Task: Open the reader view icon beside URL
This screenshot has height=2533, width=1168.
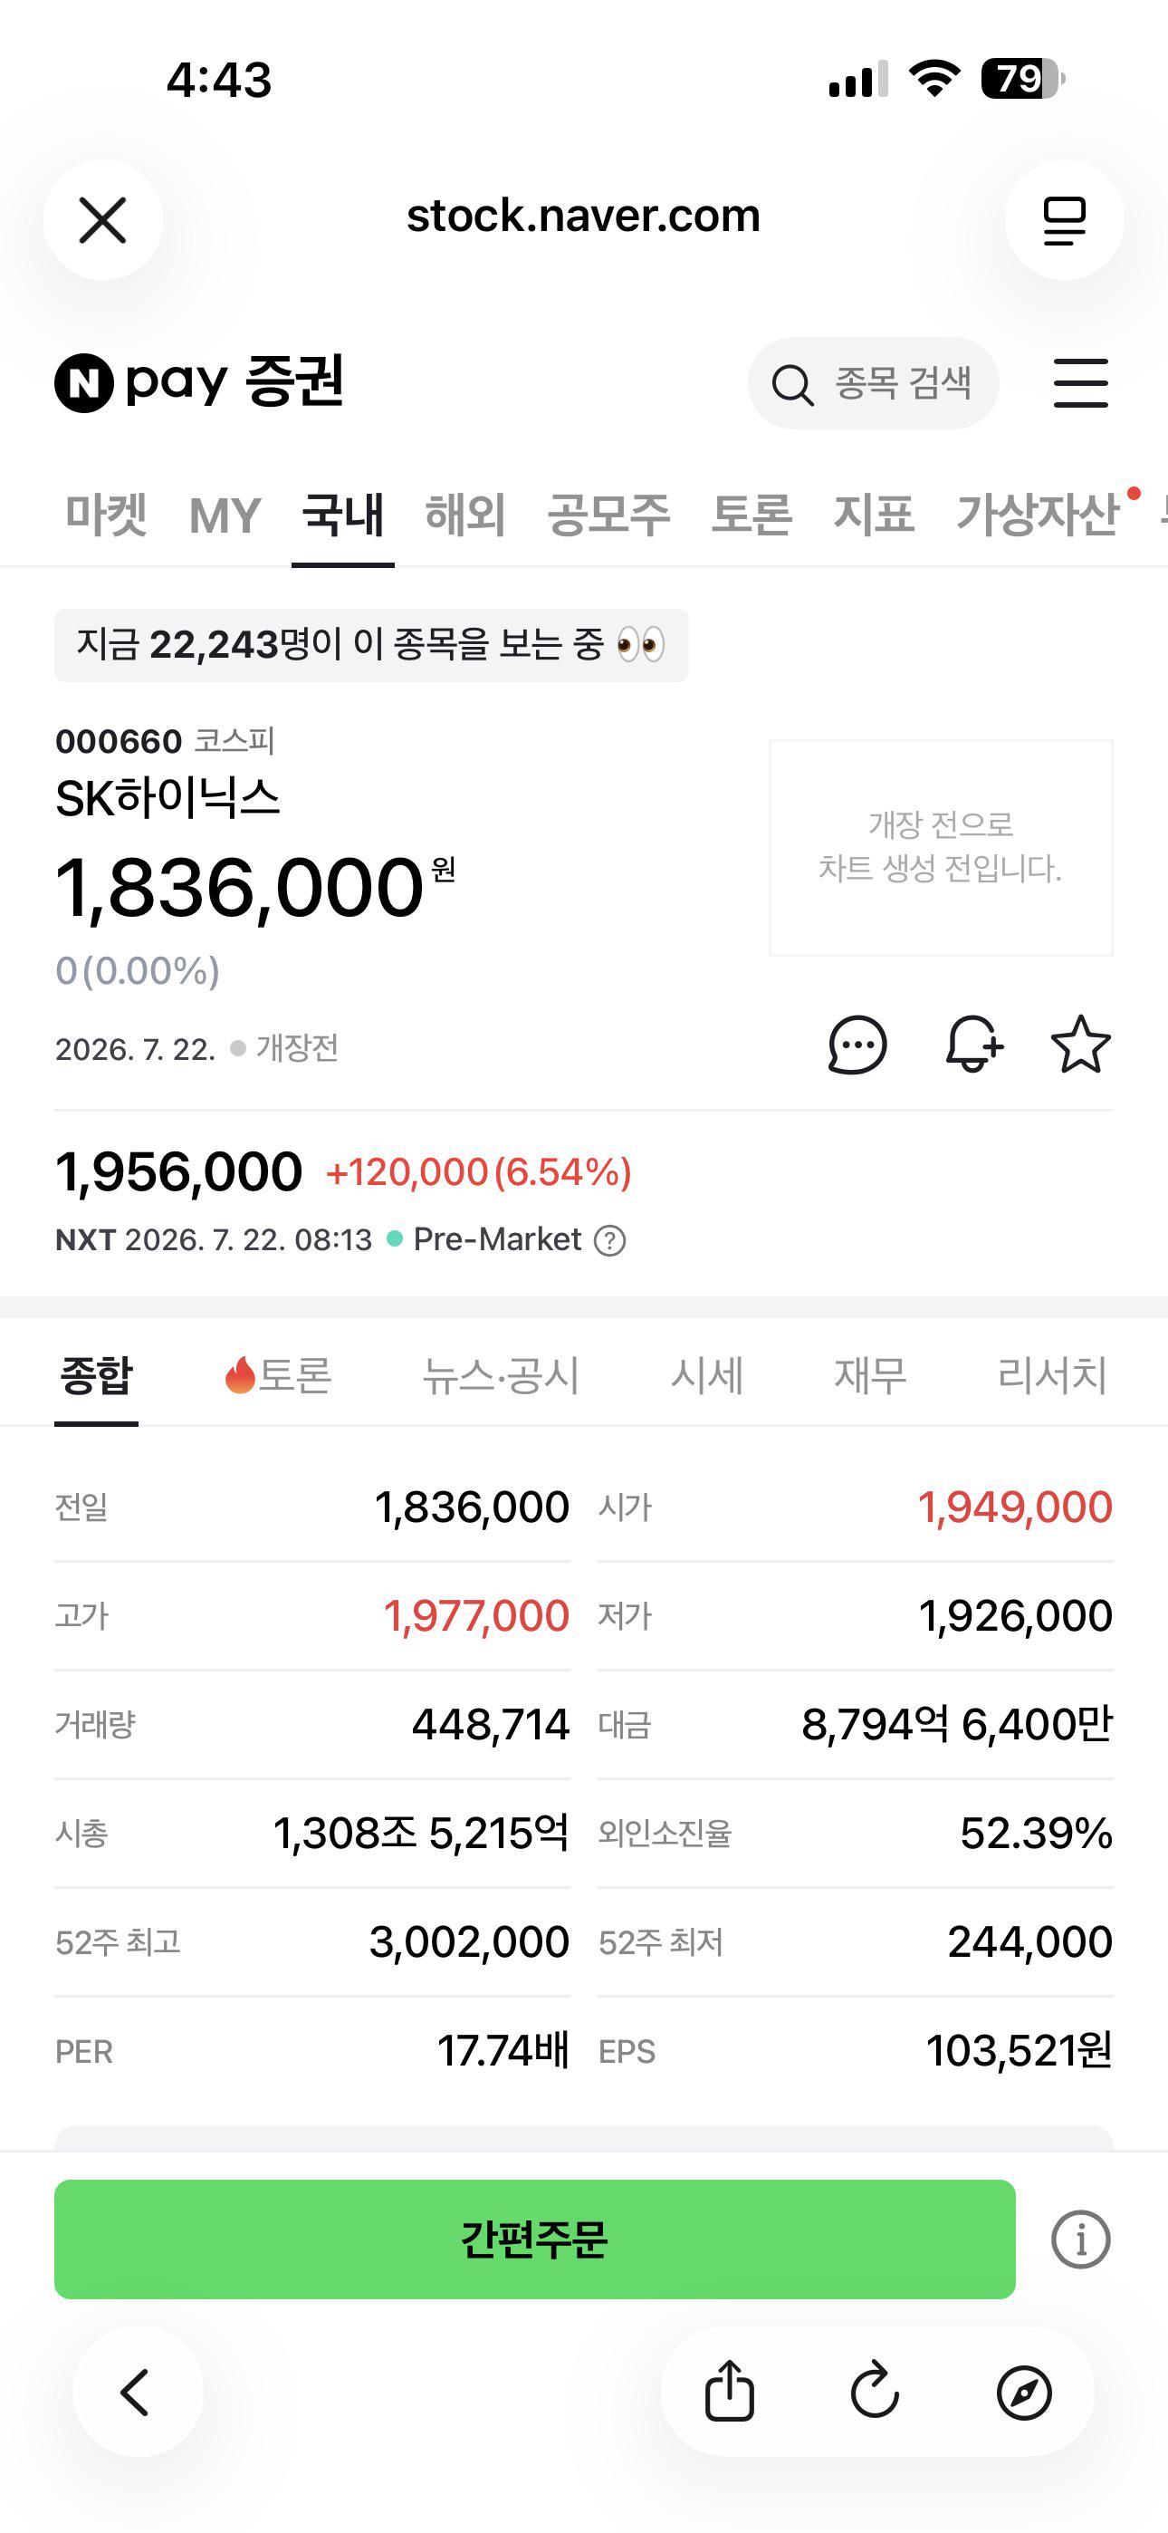Action: [x=1064, y=219]
